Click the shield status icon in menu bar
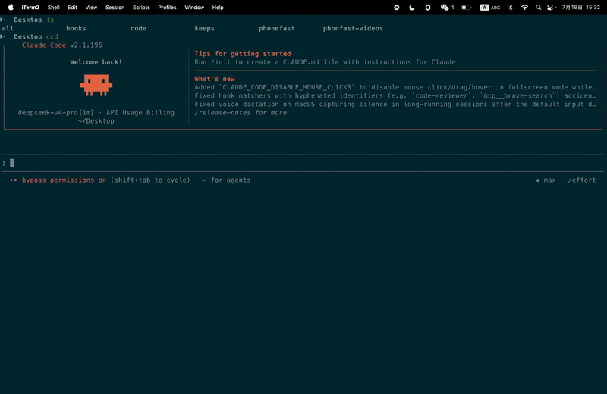 (428, 8)
